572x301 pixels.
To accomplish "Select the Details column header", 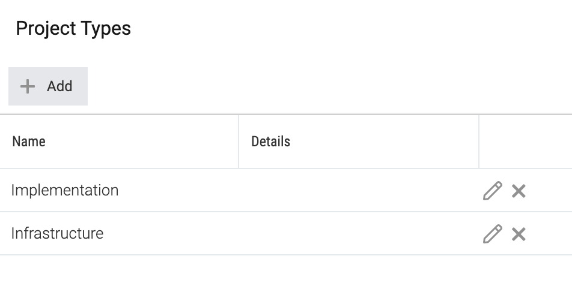I will tap(270, 142).
